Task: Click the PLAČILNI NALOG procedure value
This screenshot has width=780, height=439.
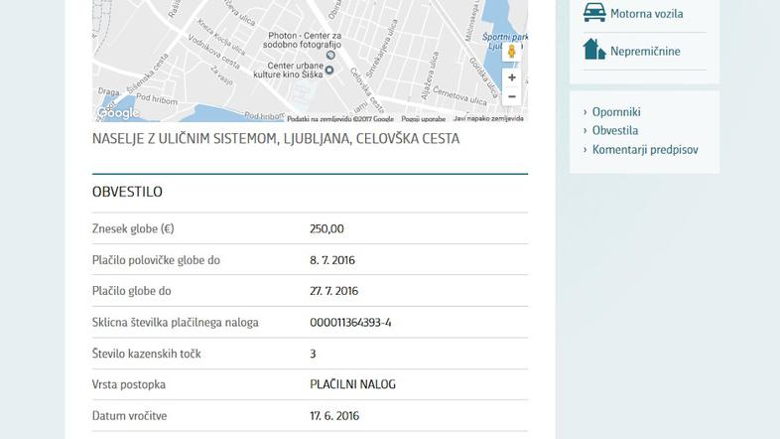Action: [352, 384]
